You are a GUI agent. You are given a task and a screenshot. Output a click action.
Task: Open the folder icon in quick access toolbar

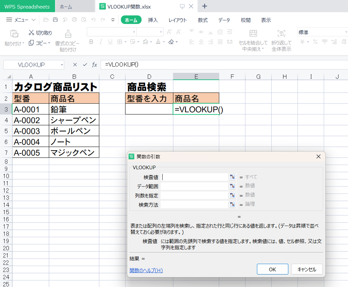click(46, 20)
